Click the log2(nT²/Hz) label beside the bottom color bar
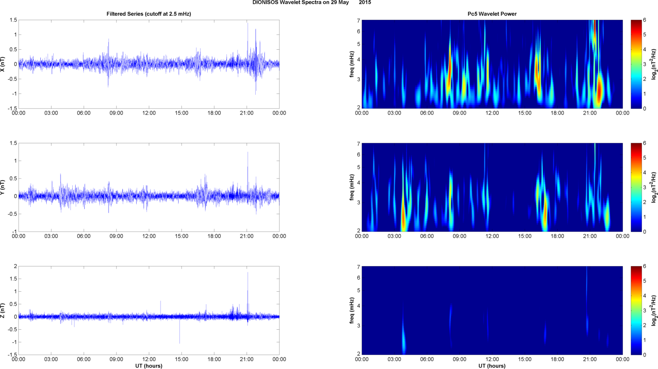Screen dimensions: 658x369 654,311
